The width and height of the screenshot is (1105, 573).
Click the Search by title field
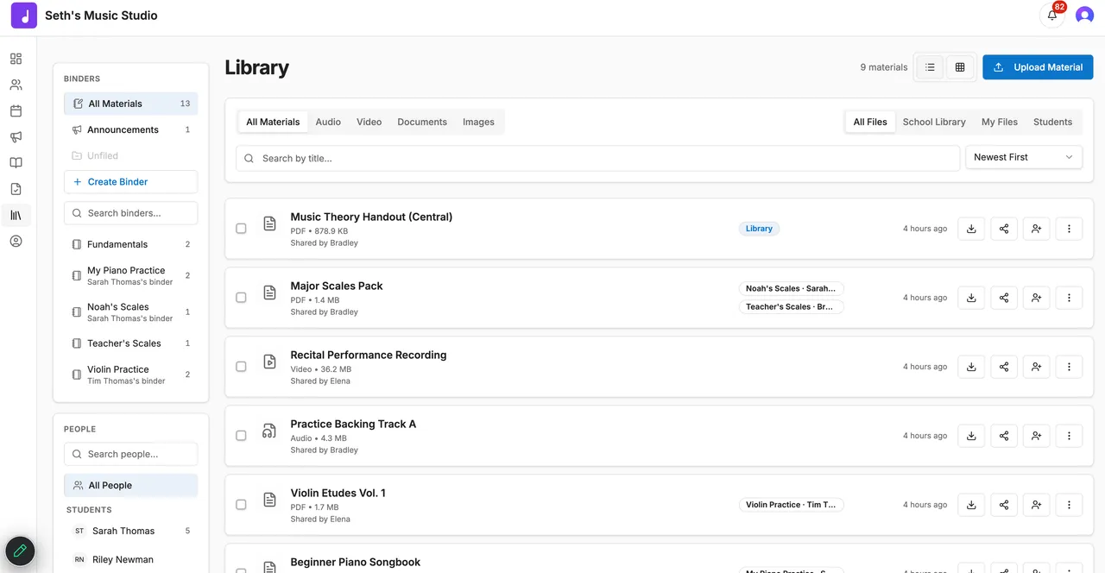coord(597,158)
